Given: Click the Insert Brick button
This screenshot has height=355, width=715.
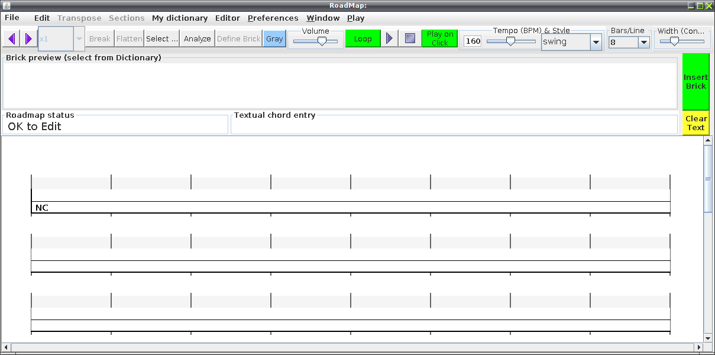Looking at the screenshot, I should pos(696,82).
